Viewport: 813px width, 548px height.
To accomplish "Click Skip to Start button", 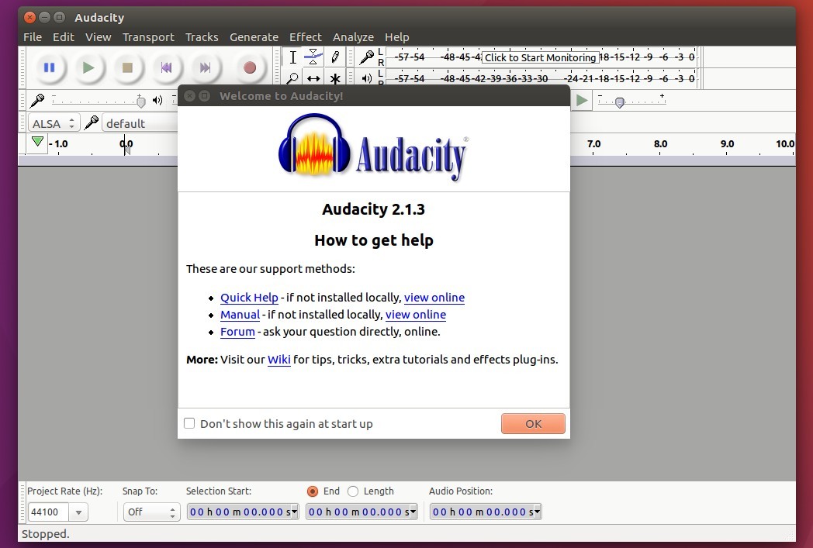I will [166, 67].
